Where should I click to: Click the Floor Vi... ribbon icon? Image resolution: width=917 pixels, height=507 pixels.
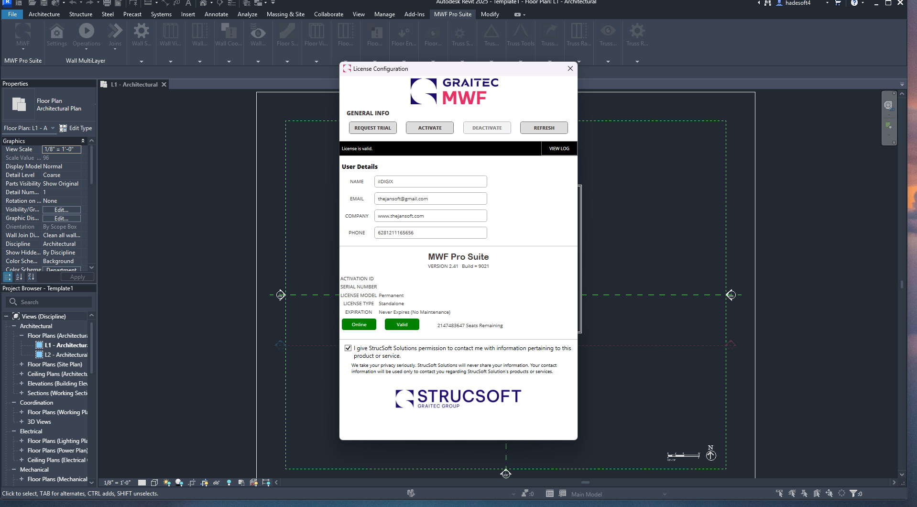point(316,31)
